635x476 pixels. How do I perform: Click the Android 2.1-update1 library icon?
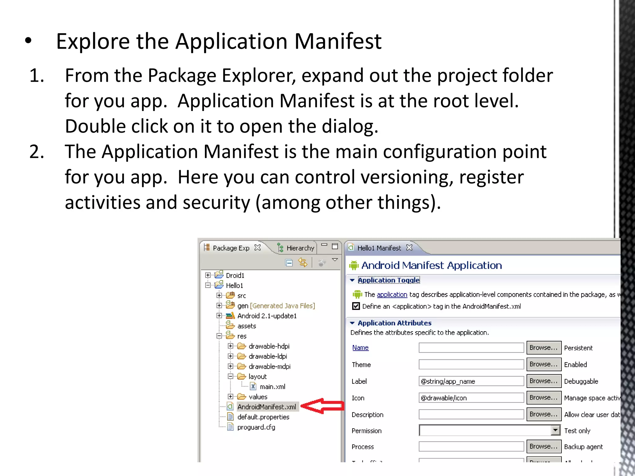(230, 316)
